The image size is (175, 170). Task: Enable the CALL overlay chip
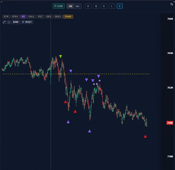pyautogui.click(x=31, y=16)
